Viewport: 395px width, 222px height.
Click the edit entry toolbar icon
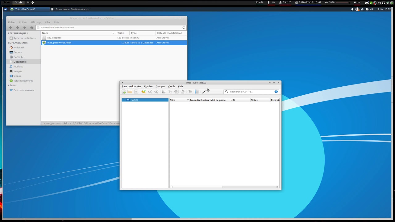click(x=150, y=92)
